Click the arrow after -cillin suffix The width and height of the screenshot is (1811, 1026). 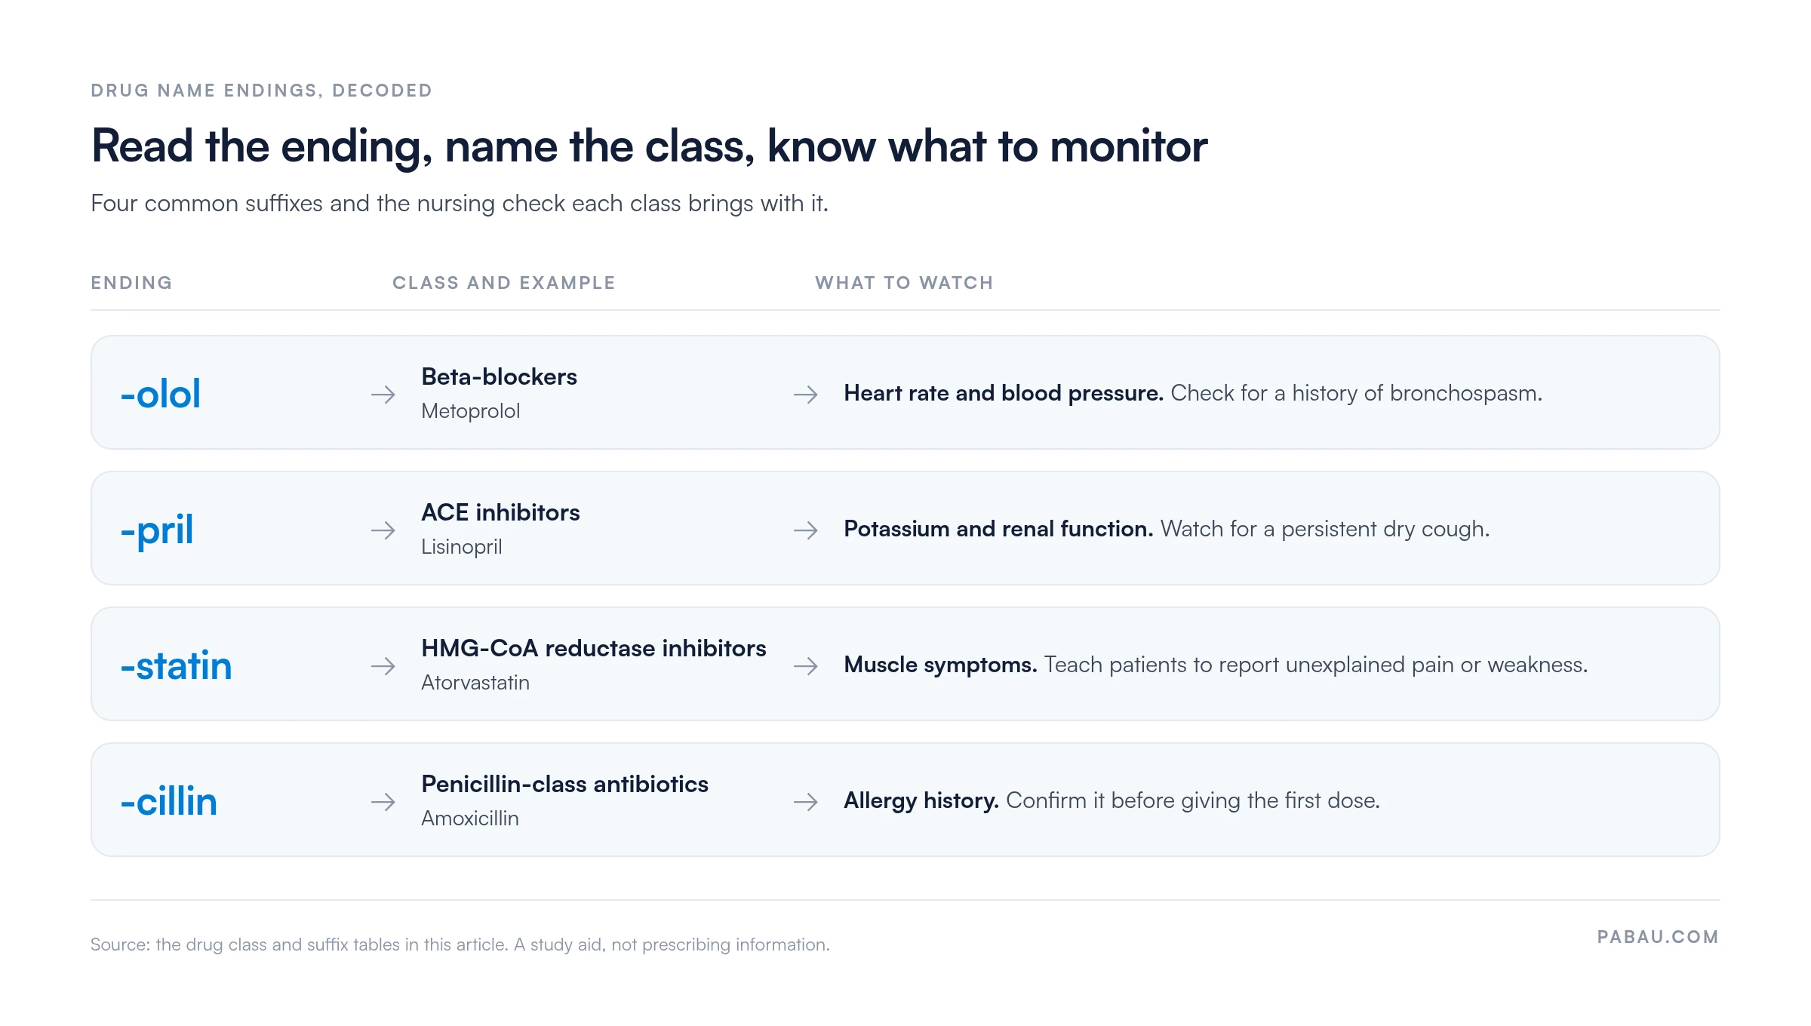point(383,801)
